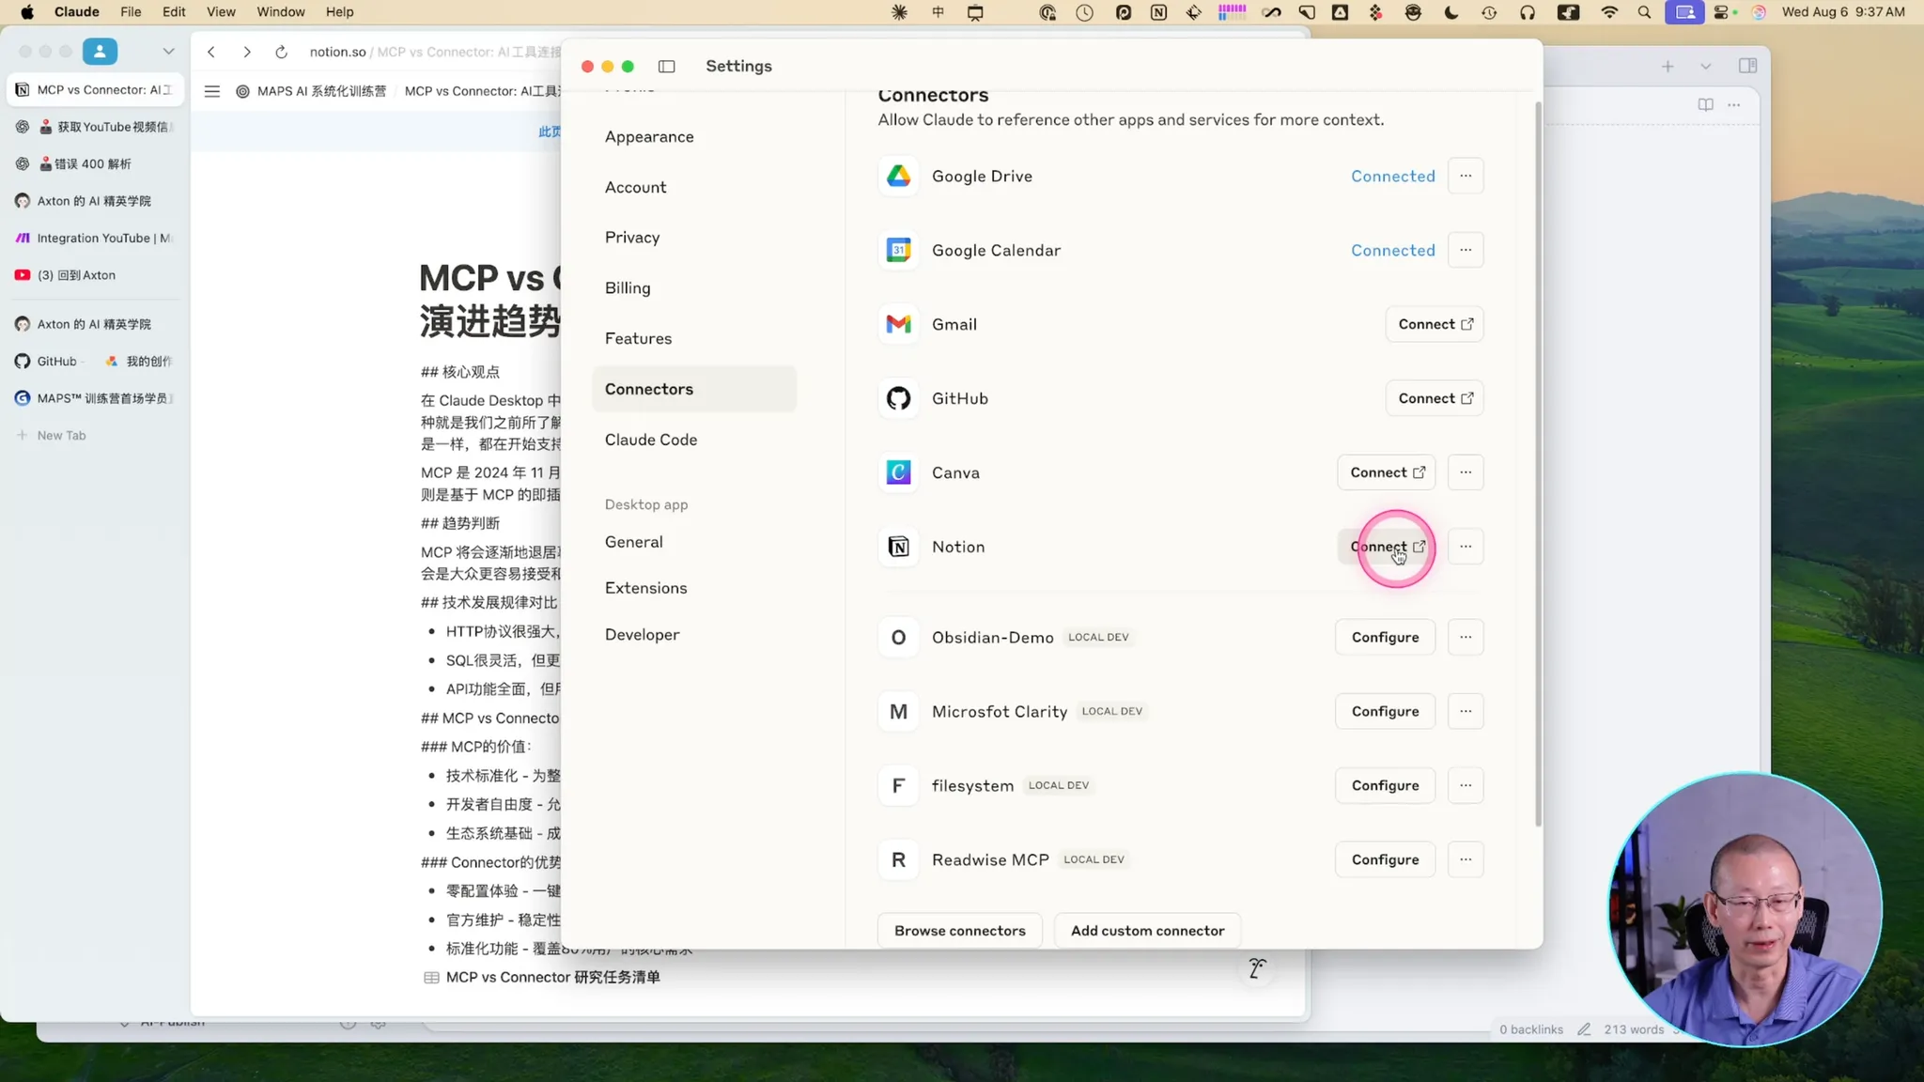Viewport: 1924px width, 1082px height.
Task: Open more options for Google Drive
Action: 1465,176
